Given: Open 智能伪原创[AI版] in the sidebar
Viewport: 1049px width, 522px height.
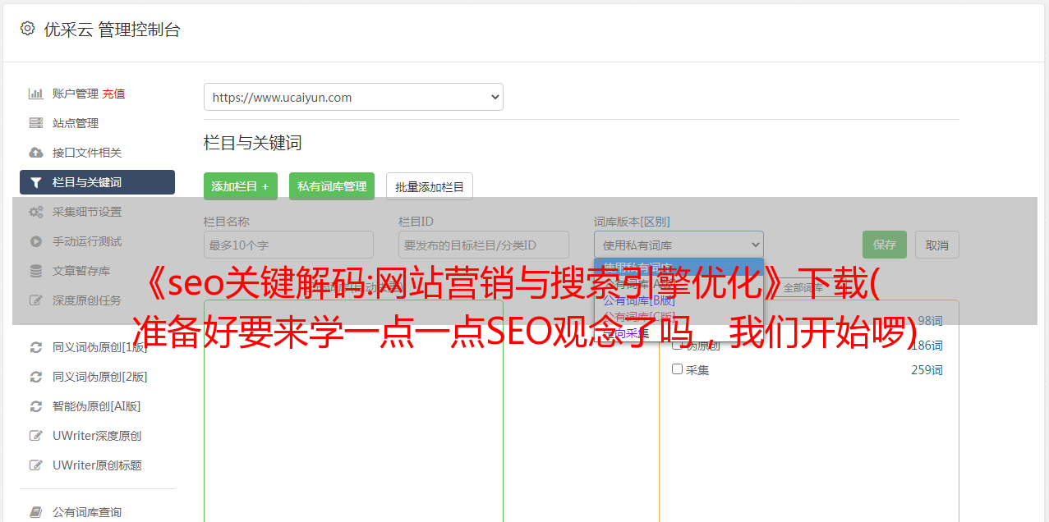Looking at the screenshot, I should (x=97, y=406).
